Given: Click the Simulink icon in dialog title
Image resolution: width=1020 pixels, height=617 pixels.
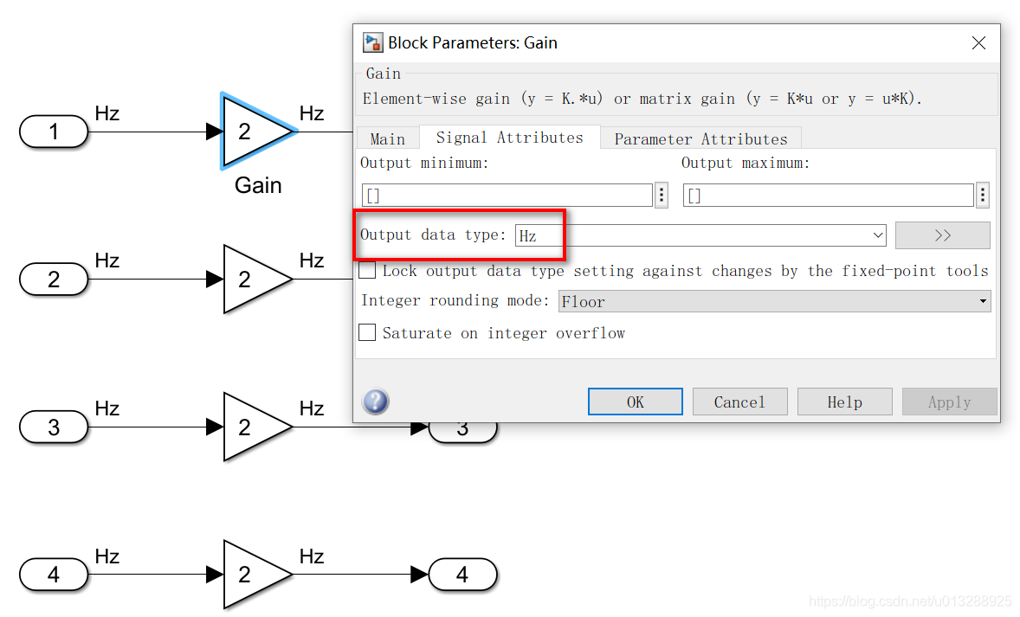Looking at the screenshot, I should (x=372, y=42).
